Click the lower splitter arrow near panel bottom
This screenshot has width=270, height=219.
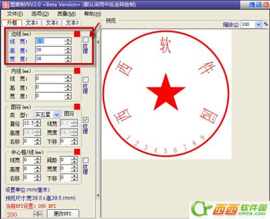click(98, 195)
